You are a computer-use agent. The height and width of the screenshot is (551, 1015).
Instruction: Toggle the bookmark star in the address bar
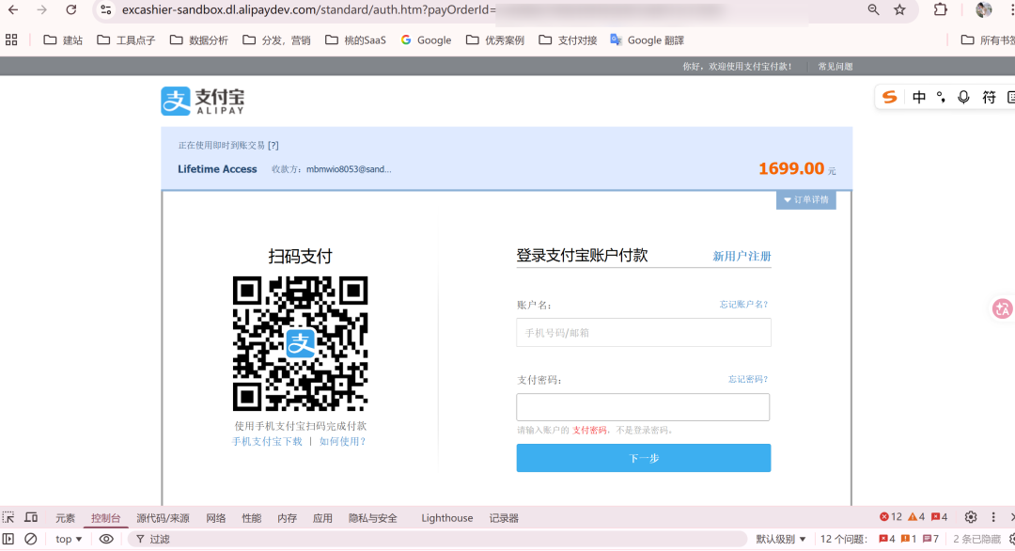click(898, 10)
